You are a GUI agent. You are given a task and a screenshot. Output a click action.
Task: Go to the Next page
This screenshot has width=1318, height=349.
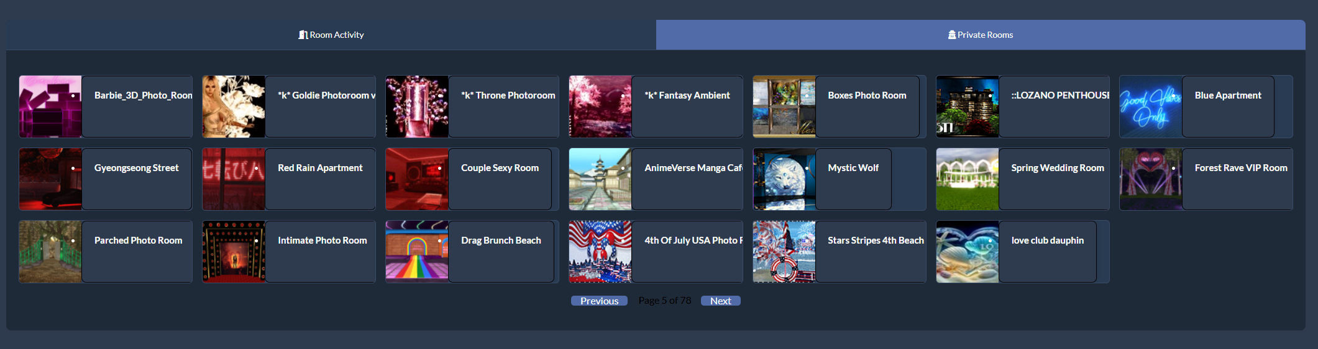coord(720,301)
